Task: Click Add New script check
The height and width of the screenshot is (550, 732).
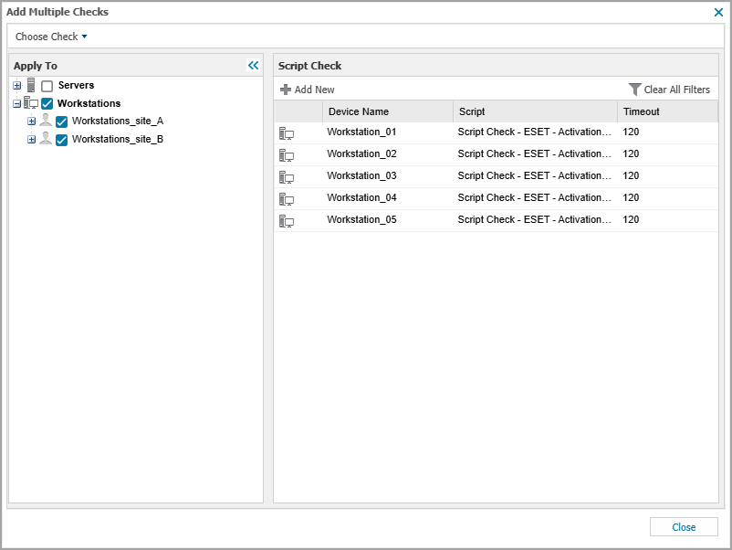Action: pos(308,90)
